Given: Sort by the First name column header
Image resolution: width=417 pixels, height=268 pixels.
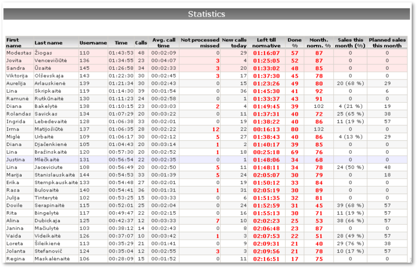Looking at the screenshot, I should pyautogui.click(x=13, y=42).
